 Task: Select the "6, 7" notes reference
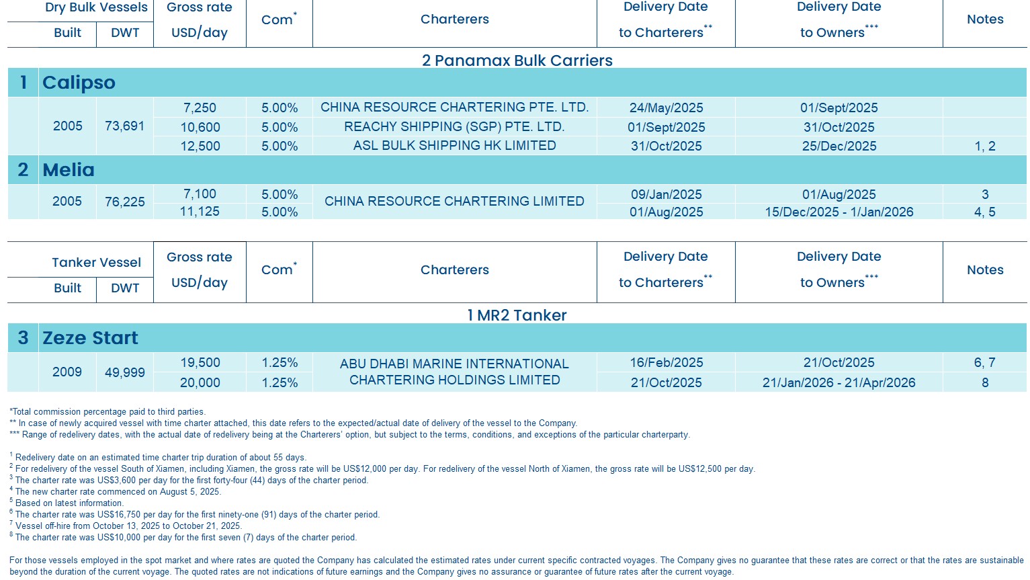[x=984, y=363]
